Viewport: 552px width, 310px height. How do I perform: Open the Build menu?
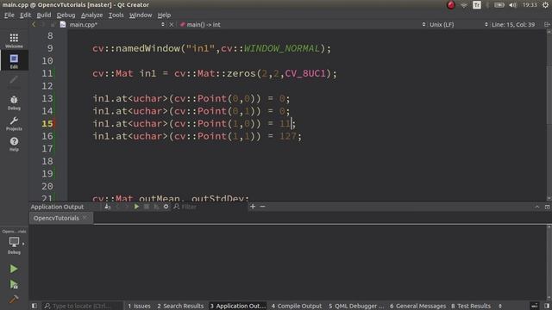click(x=44, y=15)
